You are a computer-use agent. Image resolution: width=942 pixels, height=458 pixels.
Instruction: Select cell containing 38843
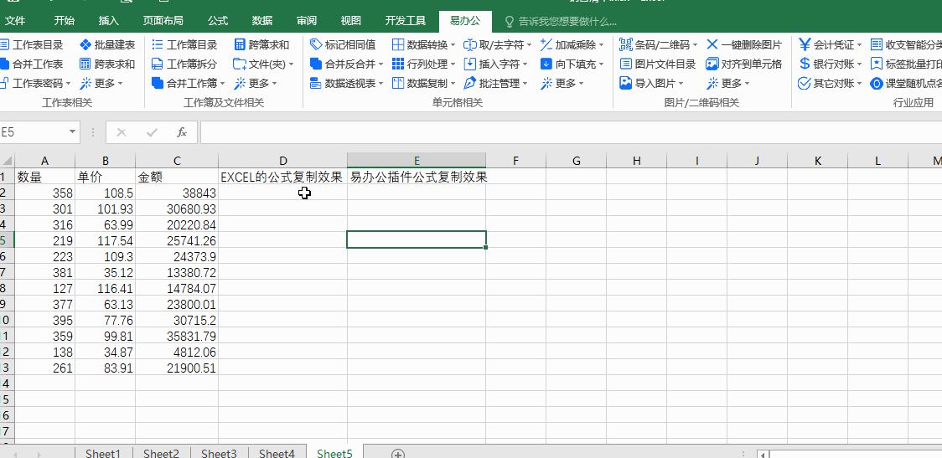pos(177,193)
